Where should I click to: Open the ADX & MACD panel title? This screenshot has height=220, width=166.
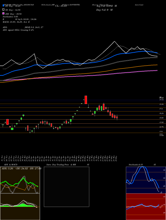pos(11,165)
